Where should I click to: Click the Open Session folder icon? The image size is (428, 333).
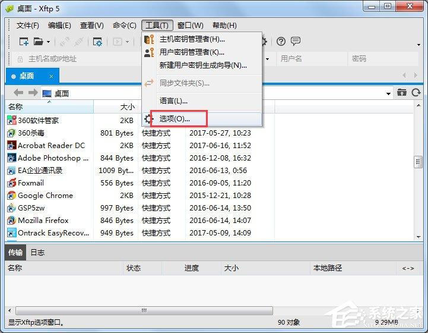click(38, 42)
